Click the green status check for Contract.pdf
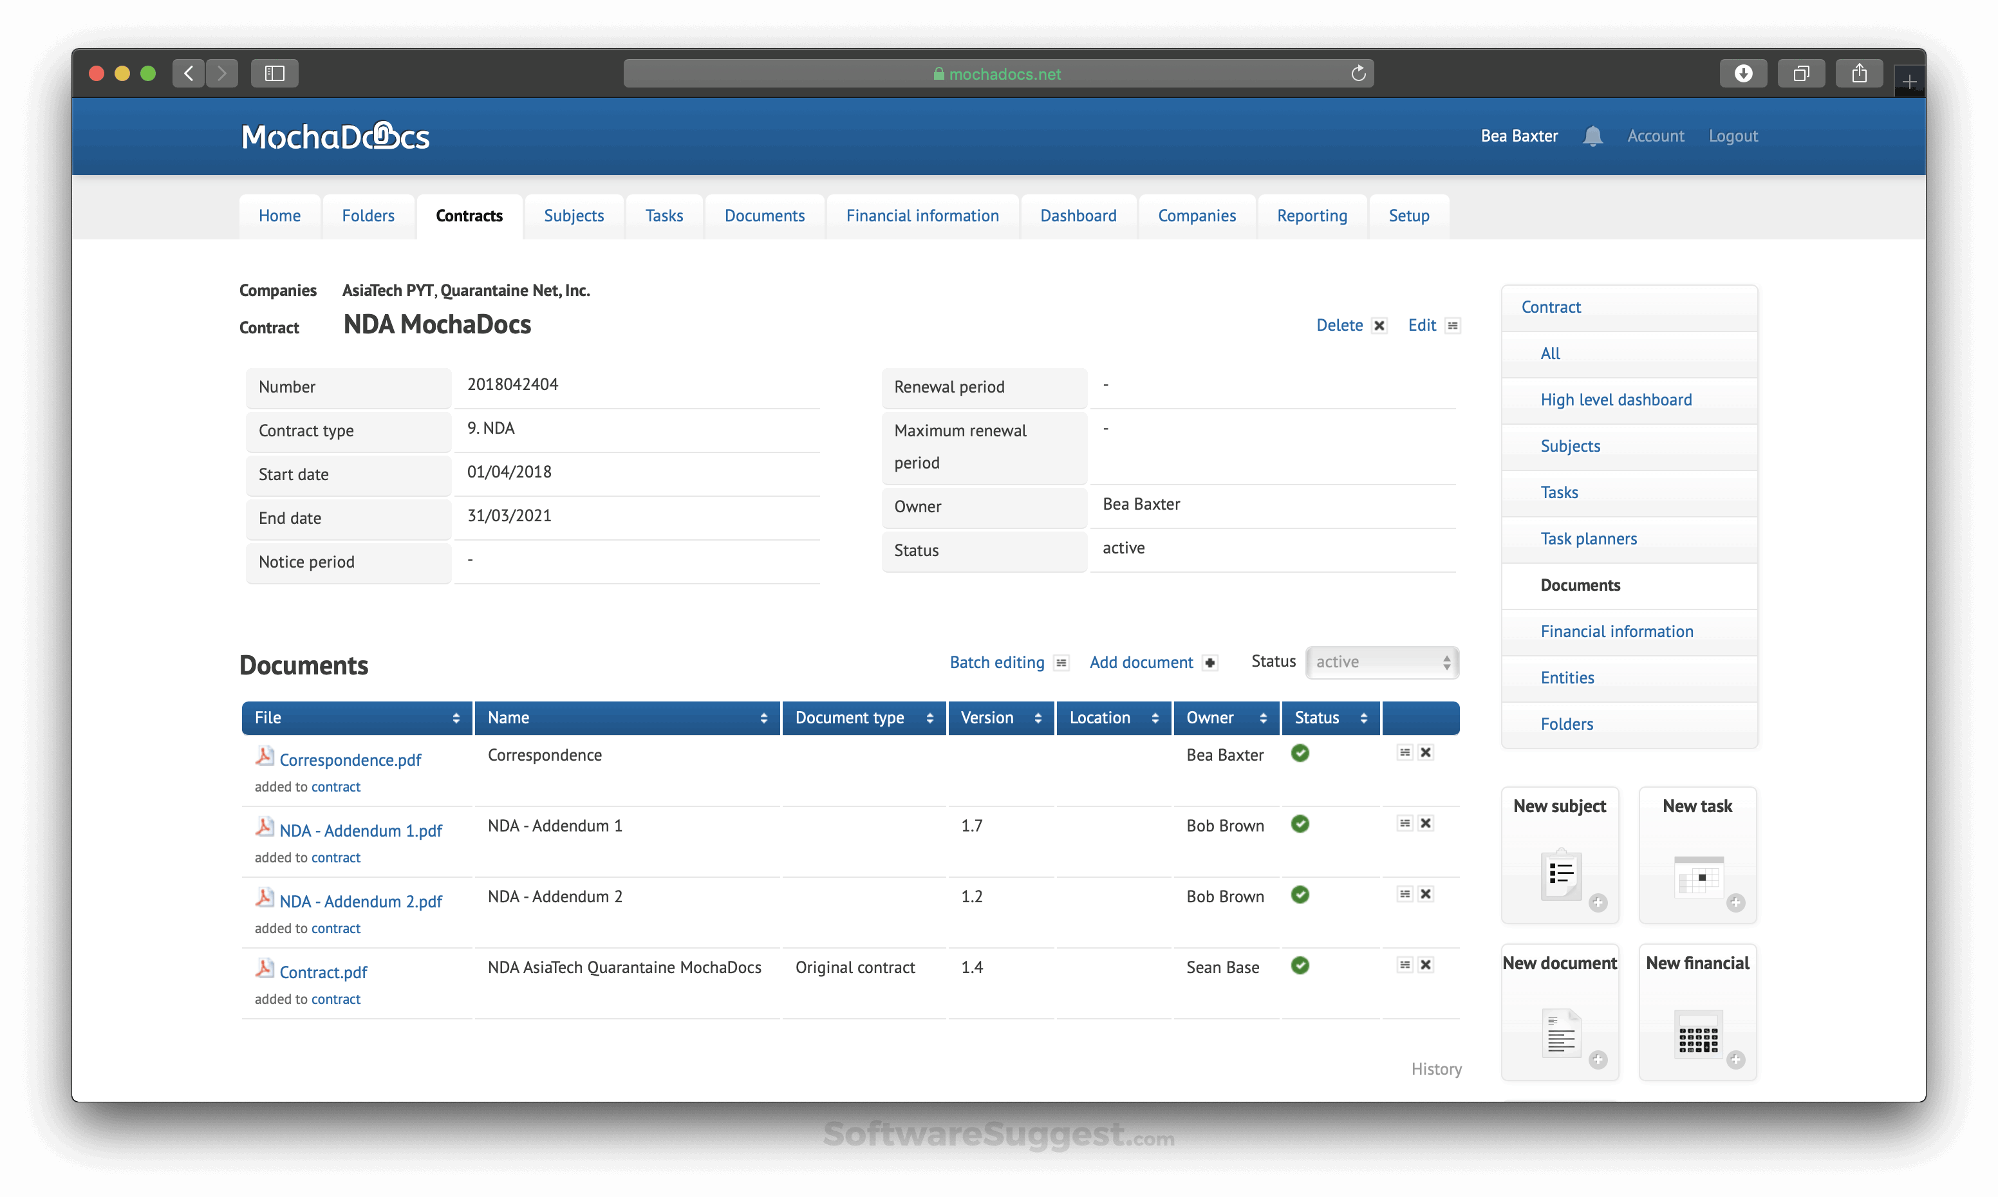 pos(1300,967)
